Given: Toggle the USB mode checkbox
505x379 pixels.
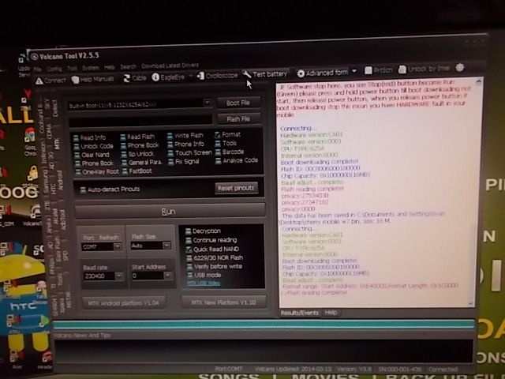Looking at the screenshot, I should tap(188, 275).
